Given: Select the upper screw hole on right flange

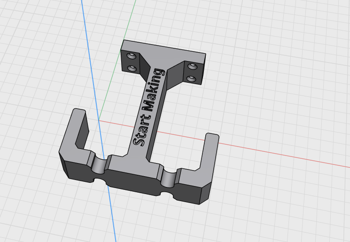Looking at the screenshot, I should pos(192,66).
